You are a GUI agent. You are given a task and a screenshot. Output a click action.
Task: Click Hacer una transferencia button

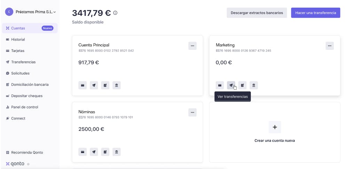pos(316,13)
